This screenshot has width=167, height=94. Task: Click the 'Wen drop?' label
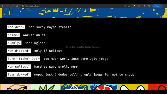(x=16, y=27)
